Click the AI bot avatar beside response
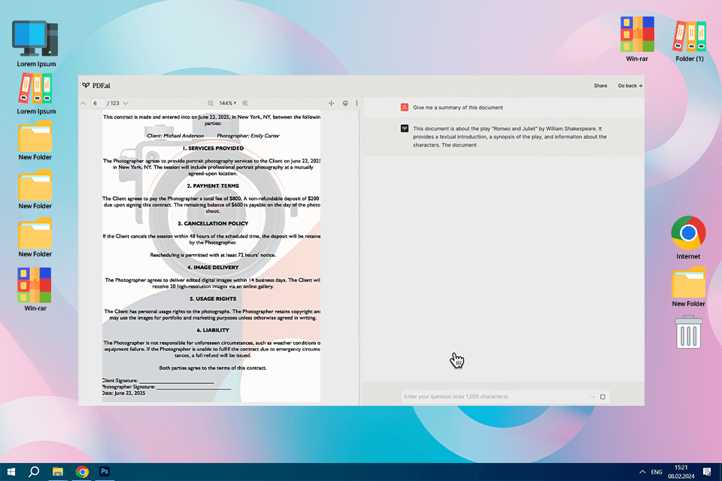This screenshot has width=722, height=481. pyautogui.click(x=405, y=129)
